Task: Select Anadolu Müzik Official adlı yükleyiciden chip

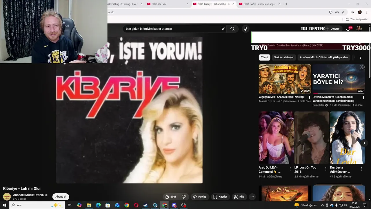Action: click(x=324, y=57)
